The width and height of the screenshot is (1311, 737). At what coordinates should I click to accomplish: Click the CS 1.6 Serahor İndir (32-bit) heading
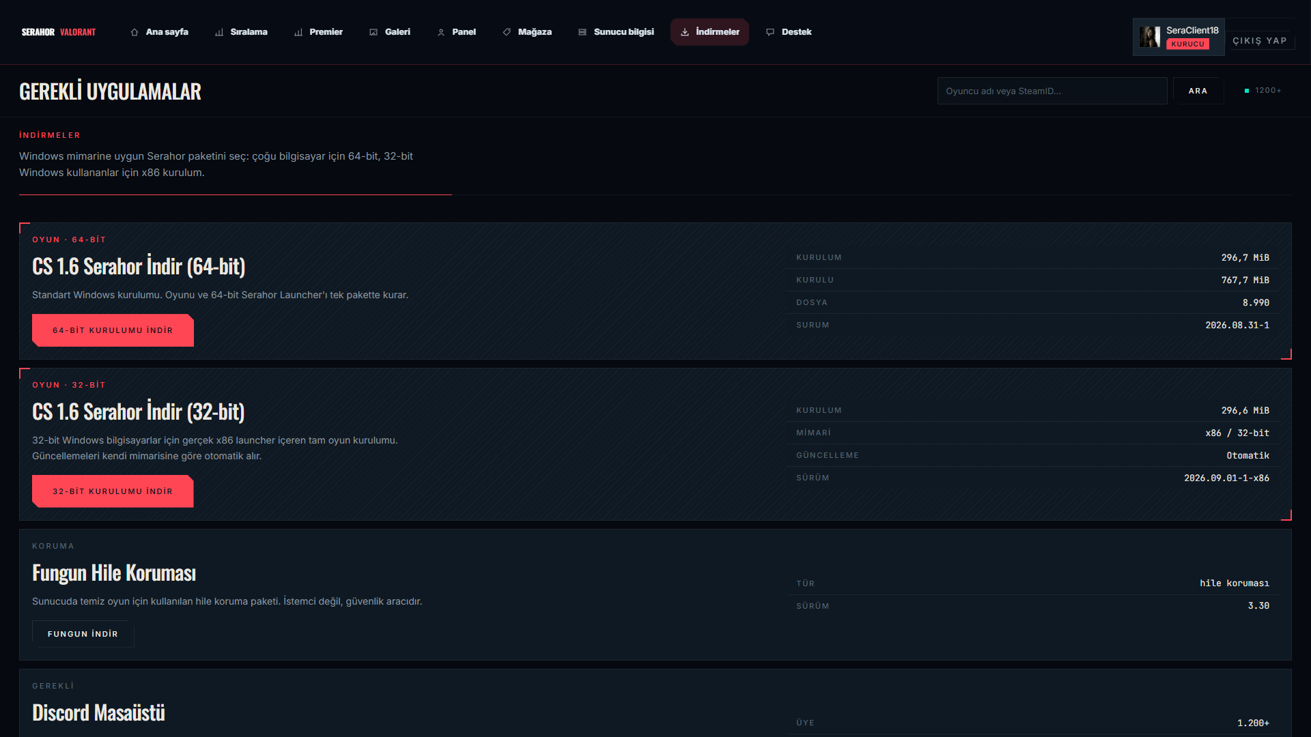coord(139,412)
